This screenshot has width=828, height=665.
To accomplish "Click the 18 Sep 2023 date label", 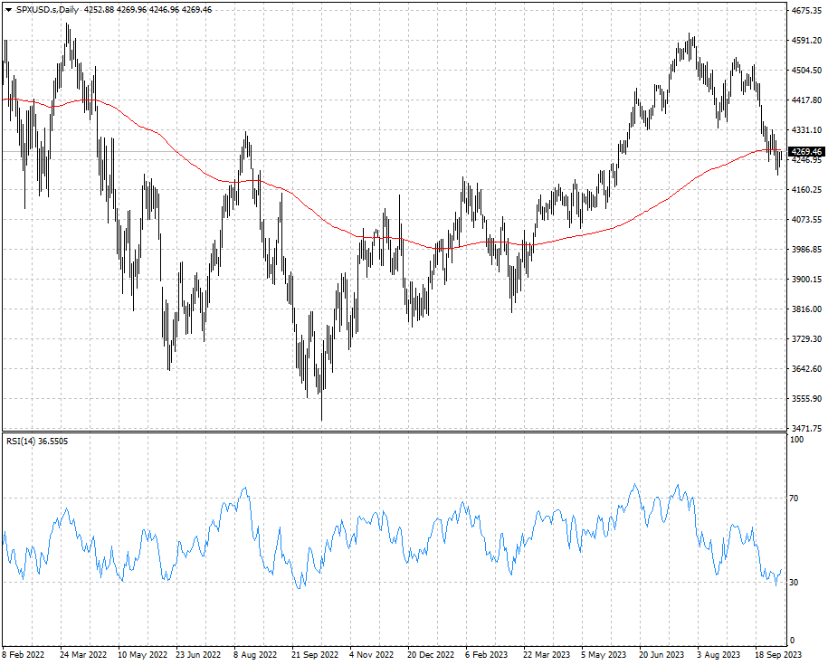I will (x=778, y=655).
